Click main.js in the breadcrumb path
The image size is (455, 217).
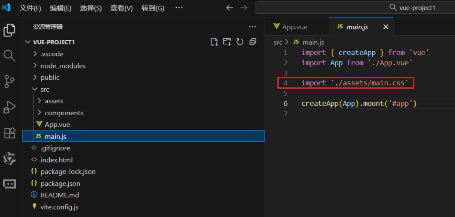coord(313,42)
